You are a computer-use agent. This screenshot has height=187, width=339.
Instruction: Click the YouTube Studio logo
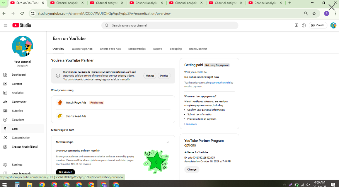(x=22, y=25)
